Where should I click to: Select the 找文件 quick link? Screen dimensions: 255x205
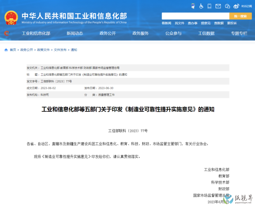click(180, 23)
